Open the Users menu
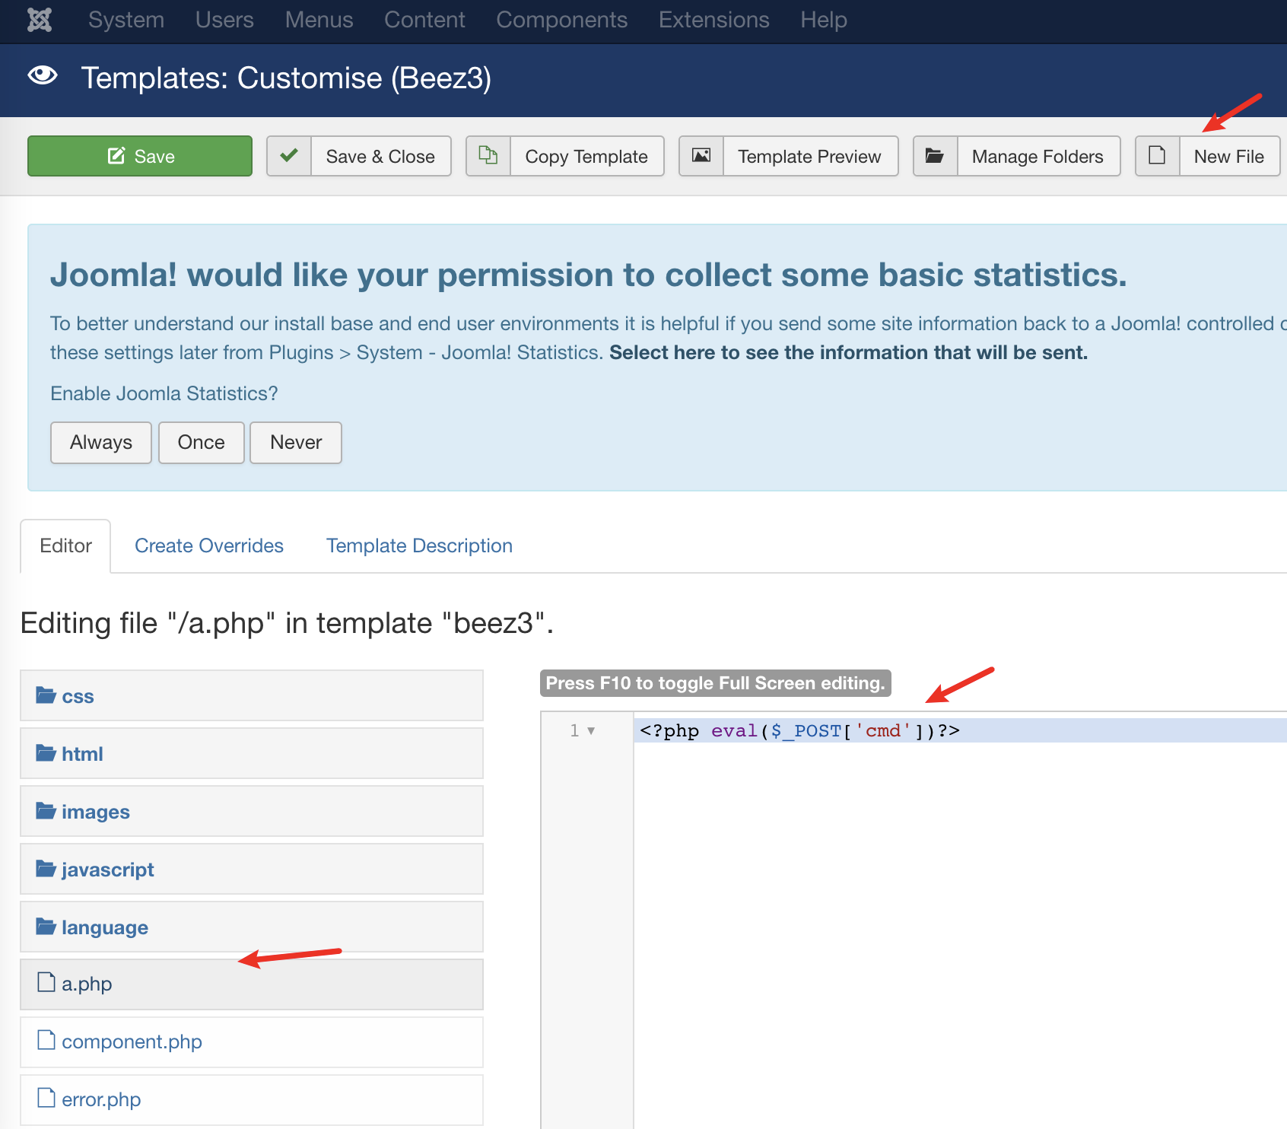 point(224,20)
